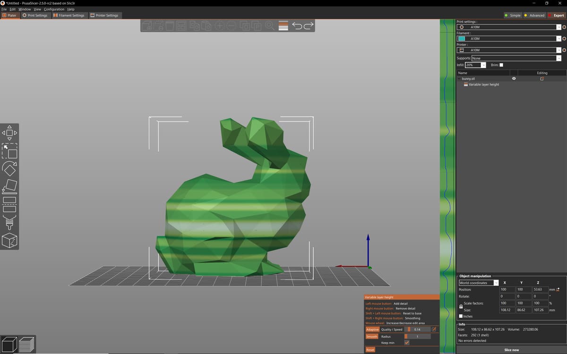
Task: Open the View menu
Action: click(x=37, y=9)
